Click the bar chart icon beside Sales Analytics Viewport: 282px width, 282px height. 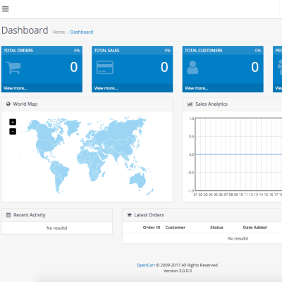(190, 104)
